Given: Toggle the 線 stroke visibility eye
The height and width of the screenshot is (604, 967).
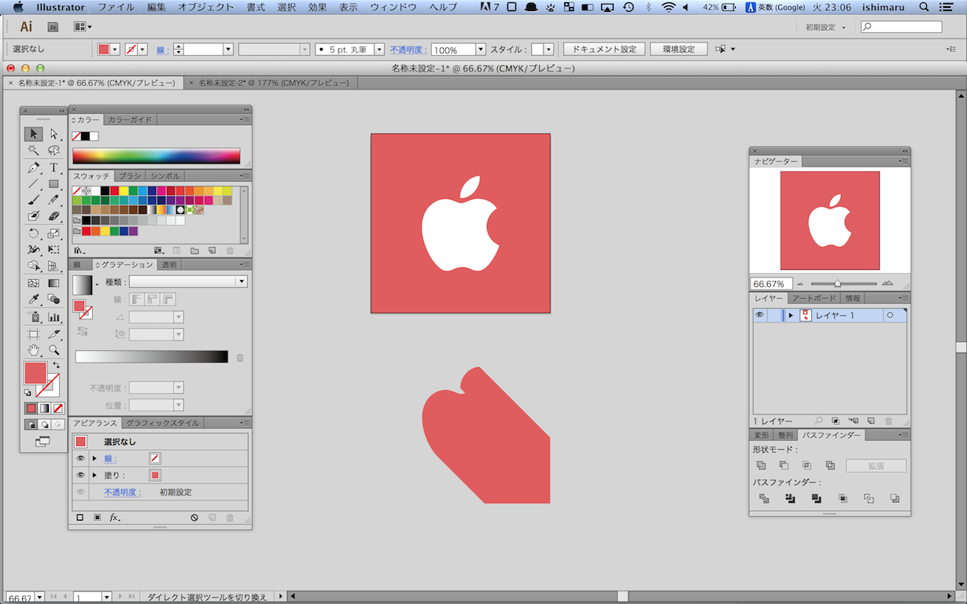Looking at the screenshot, I should pos(80,458).
